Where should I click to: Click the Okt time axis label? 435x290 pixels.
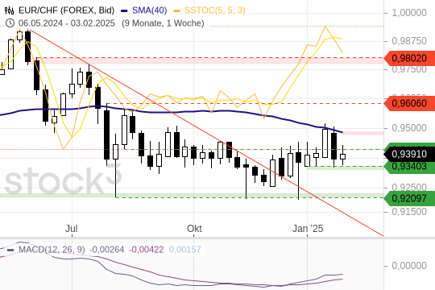coord(194,229)
